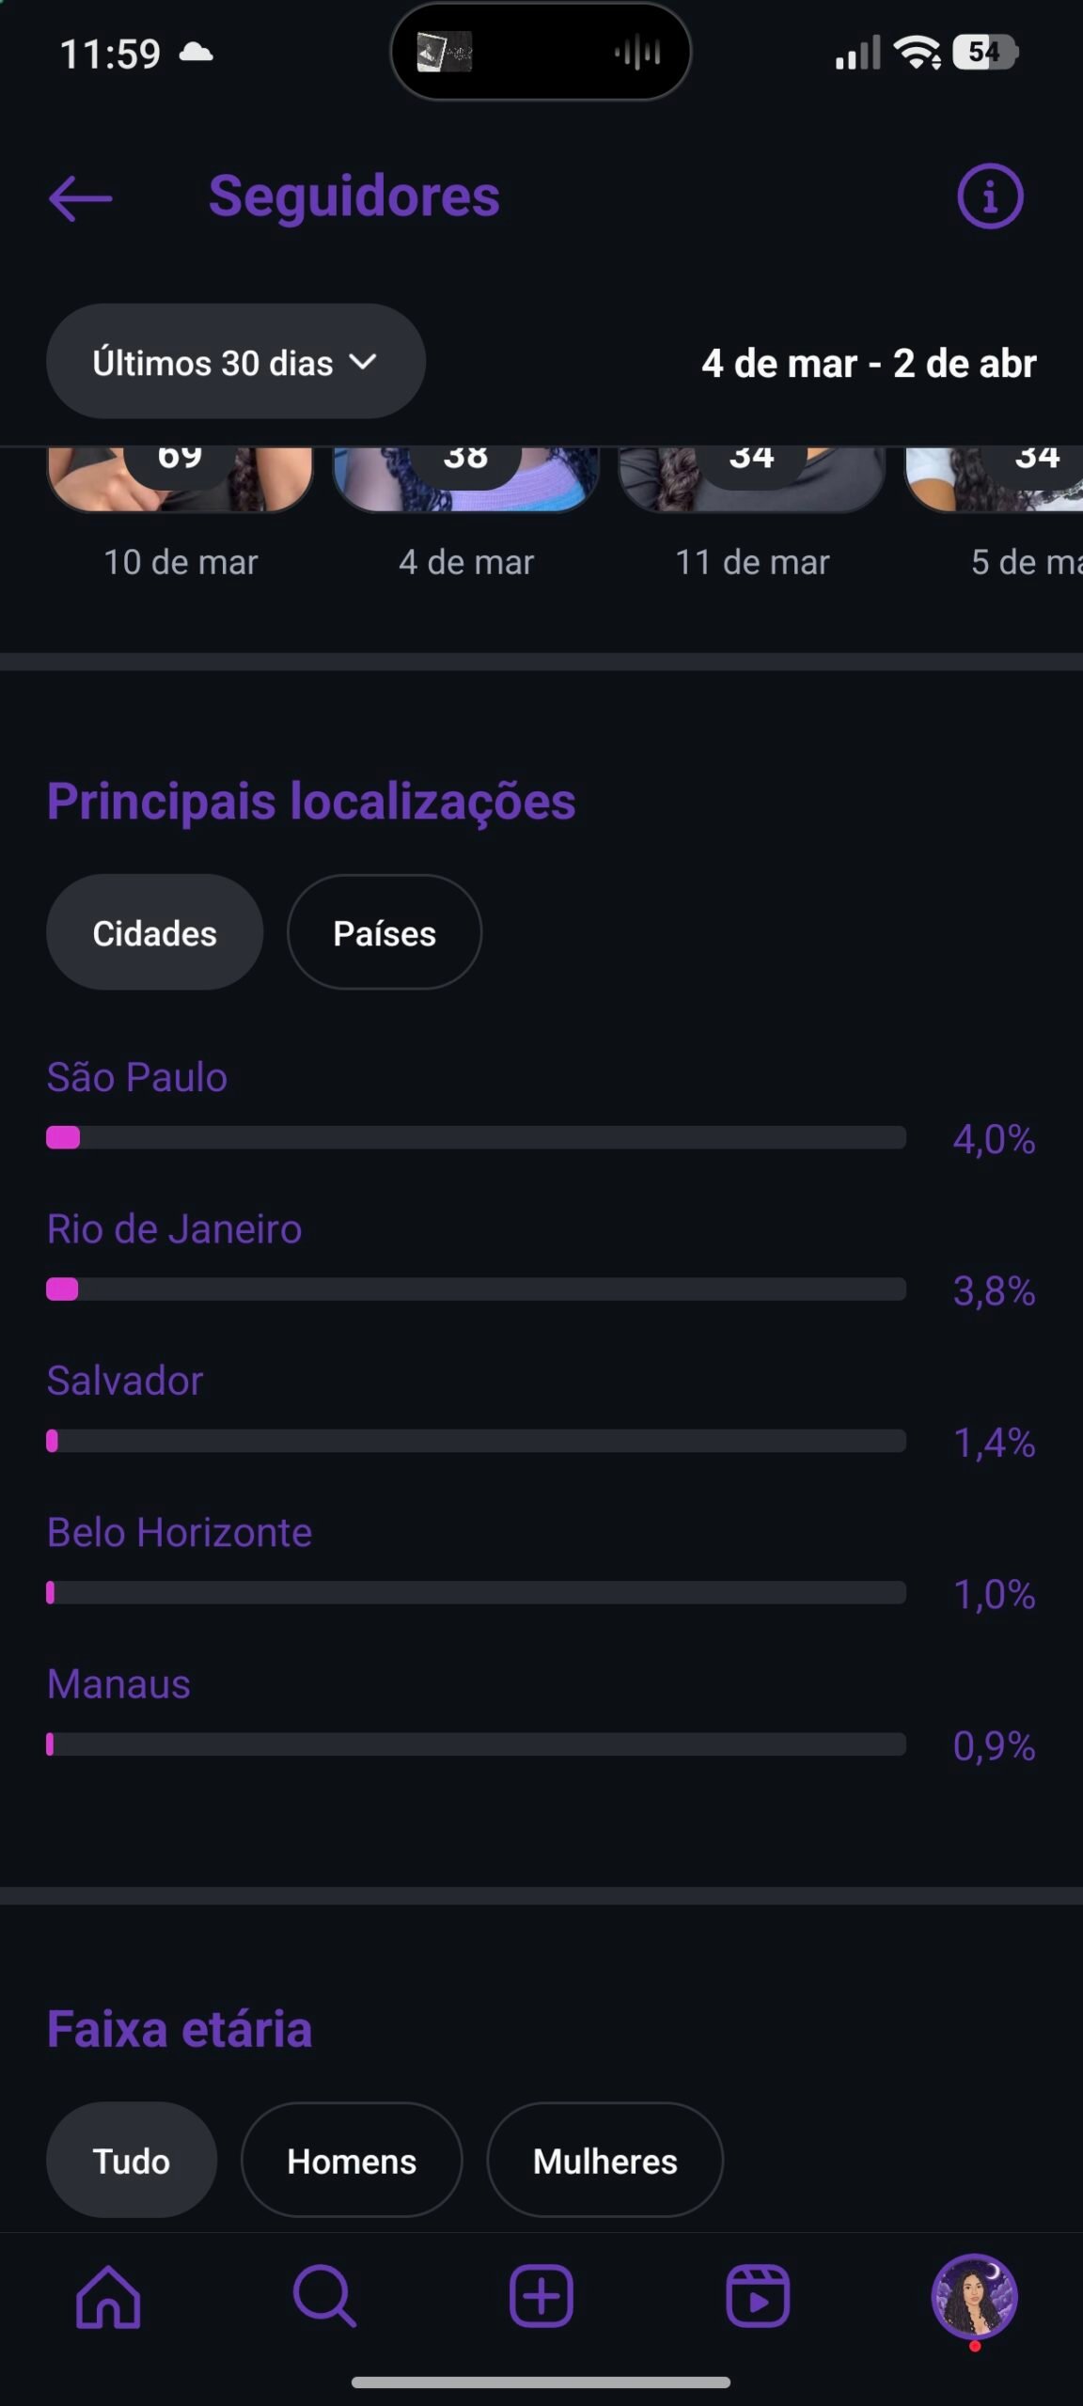This screenshot has width=1083, height=2406.
Task: Go to the home feed icon
Action: (108, 2296)
